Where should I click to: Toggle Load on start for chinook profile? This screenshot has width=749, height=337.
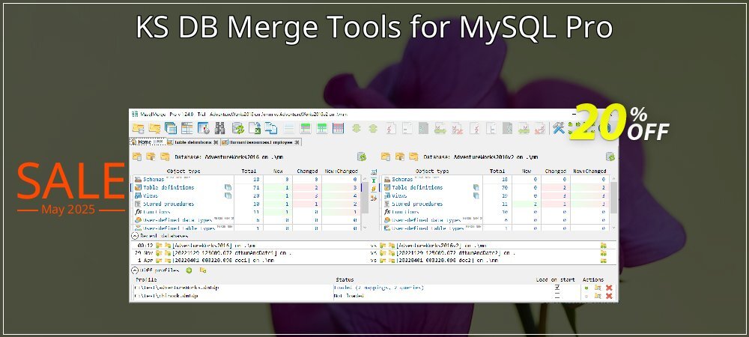click(557, 296)
